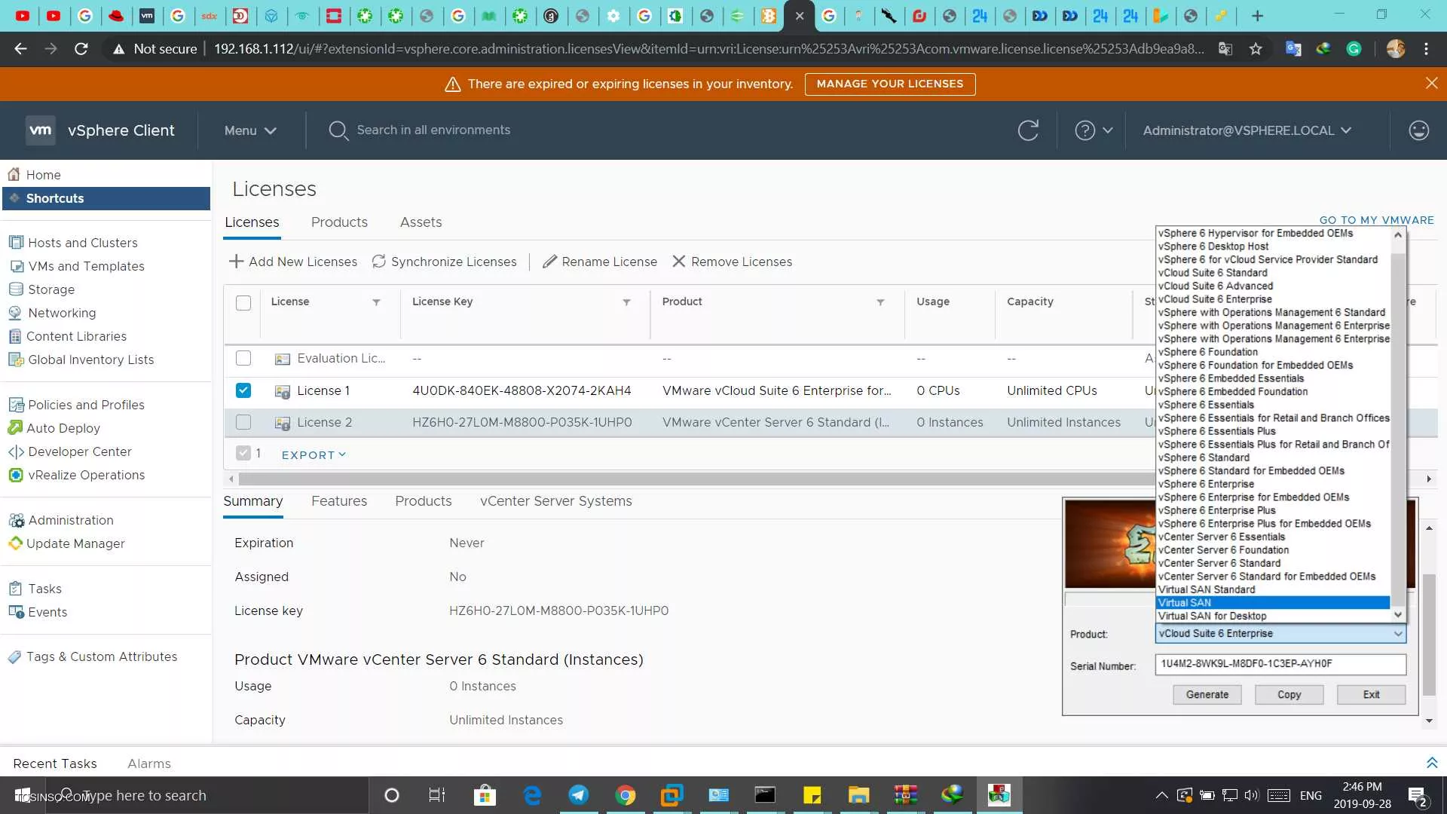Click the search magnifier icon
The height and width of the screenshot is (814, 1447).
tap(338, 130)
